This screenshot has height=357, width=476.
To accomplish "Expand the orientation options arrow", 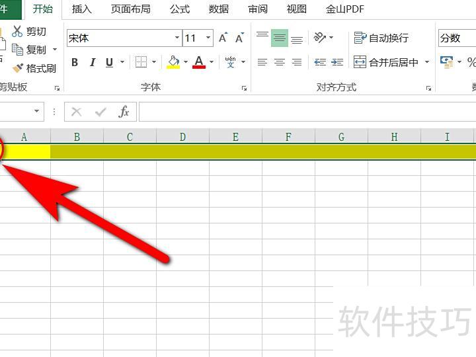I will click(x=331, y=38).
